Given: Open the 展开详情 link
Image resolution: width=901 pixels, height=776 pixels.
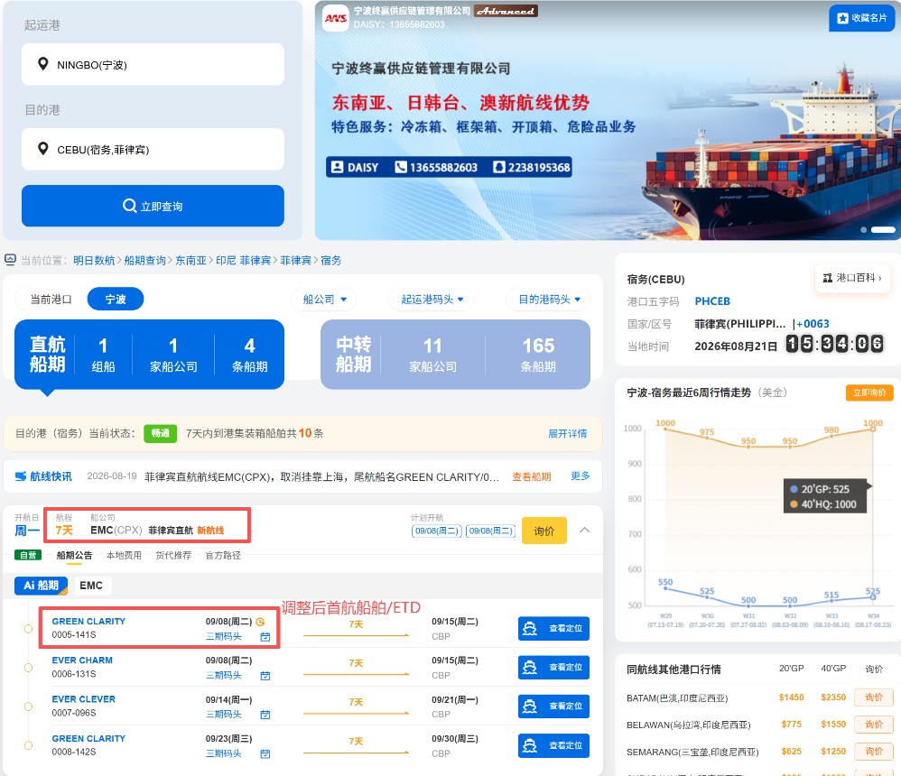Looking at the screenshot, I should [x=567, y=433].
